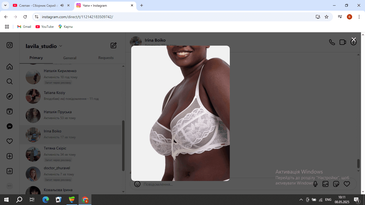The image size is (365, 205).
Task: Switch to the Primary inbox tab
Action: [36, 58]
